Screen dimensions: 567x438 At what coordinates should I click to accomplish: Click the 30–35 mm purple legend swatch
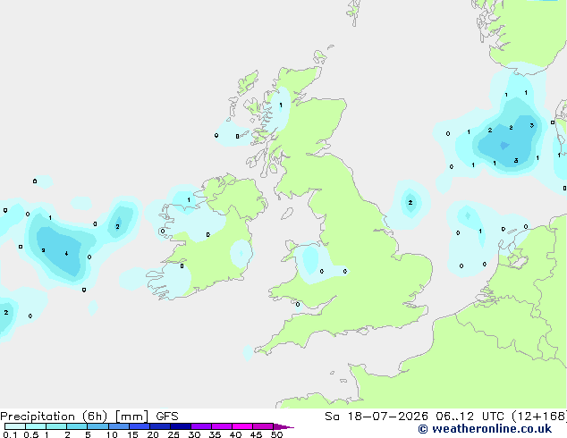pos(201,426)
